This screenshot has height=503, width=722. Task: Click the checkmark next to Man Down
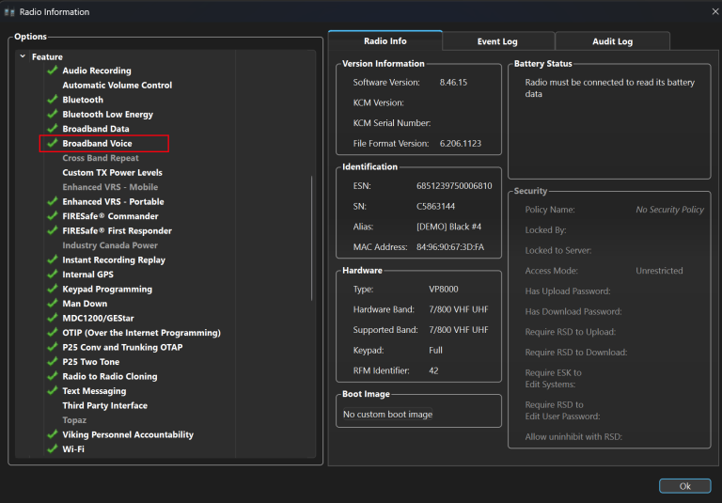[x=53, y=304]
